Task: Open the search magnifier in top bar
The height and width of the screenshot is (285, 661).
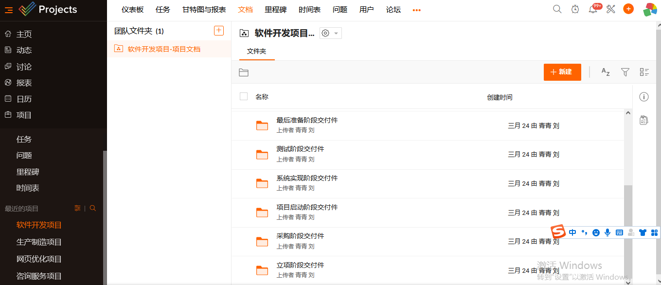Action: (x=557, y=9)
